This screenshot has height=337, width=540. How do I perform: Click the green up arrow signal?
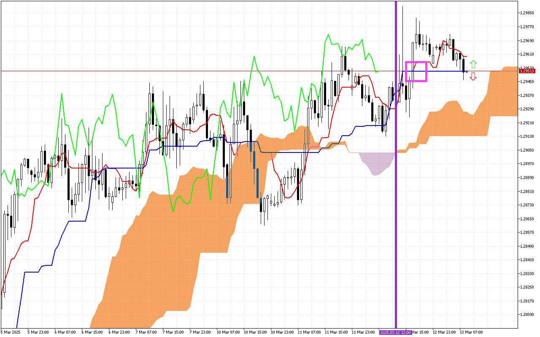(x=473, y=64)
